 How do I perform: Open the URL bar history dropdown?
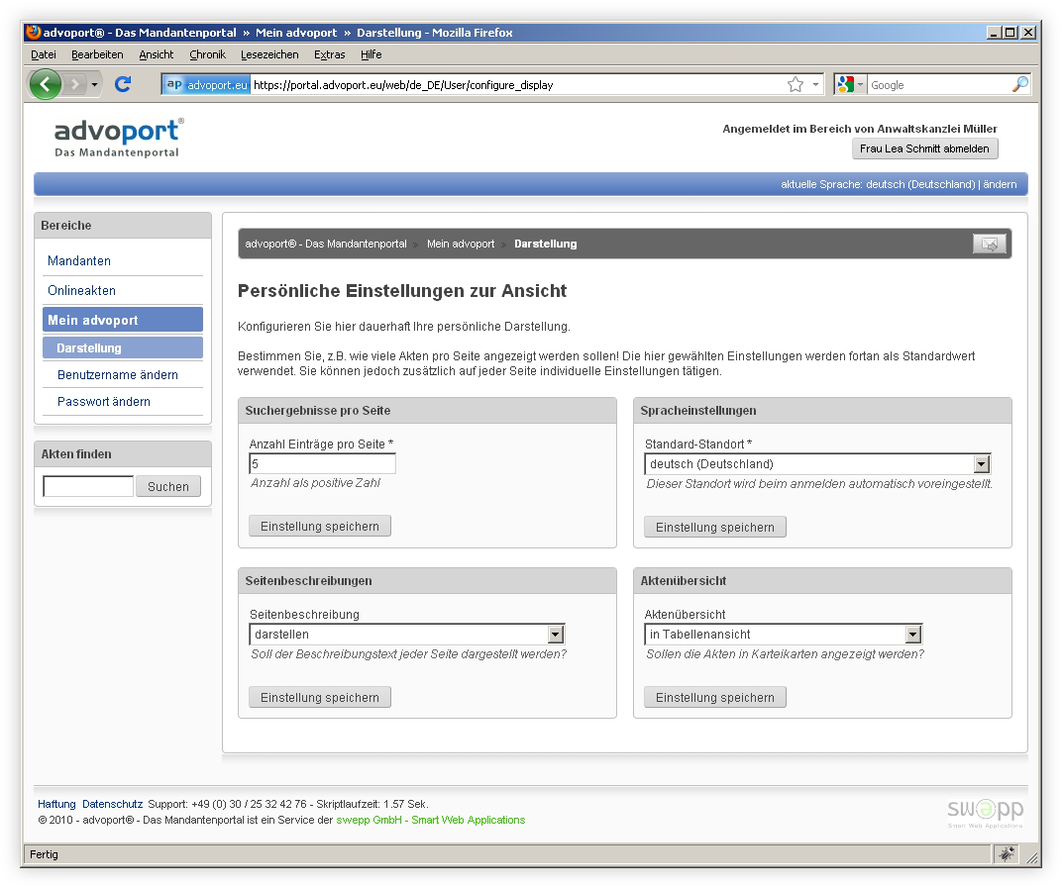(815, 84)
